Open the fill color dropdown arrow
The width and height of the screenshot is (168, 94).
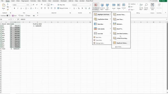click(33, 8)
